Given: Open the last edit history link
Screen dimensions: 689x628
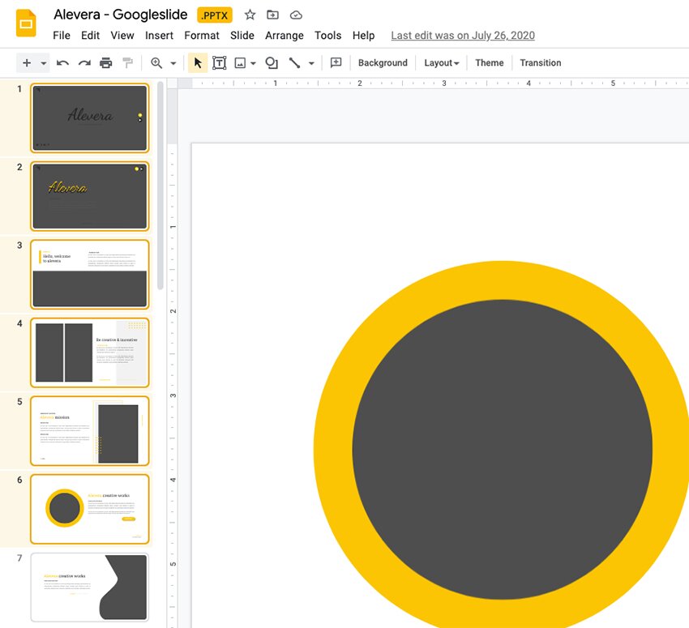Looking at the screenshot, I should pos(462,36).
